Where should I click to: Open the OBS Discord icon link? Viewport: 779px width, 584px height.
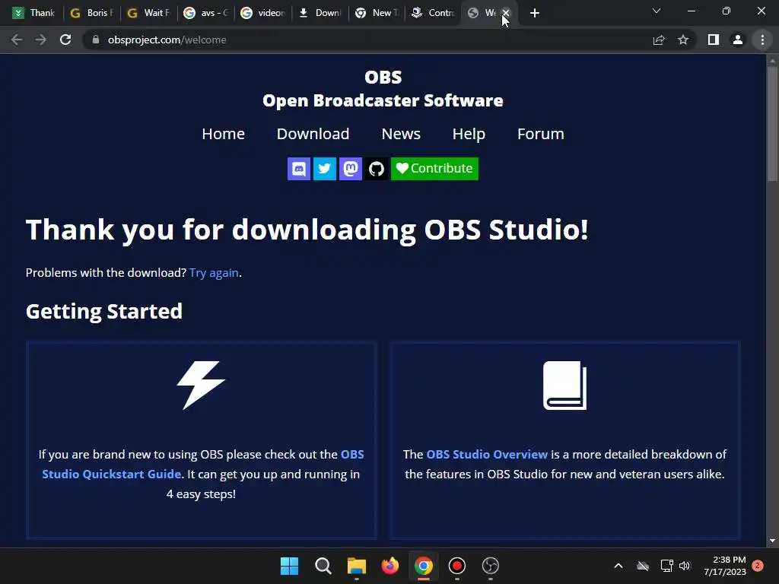tap(298, 169)
